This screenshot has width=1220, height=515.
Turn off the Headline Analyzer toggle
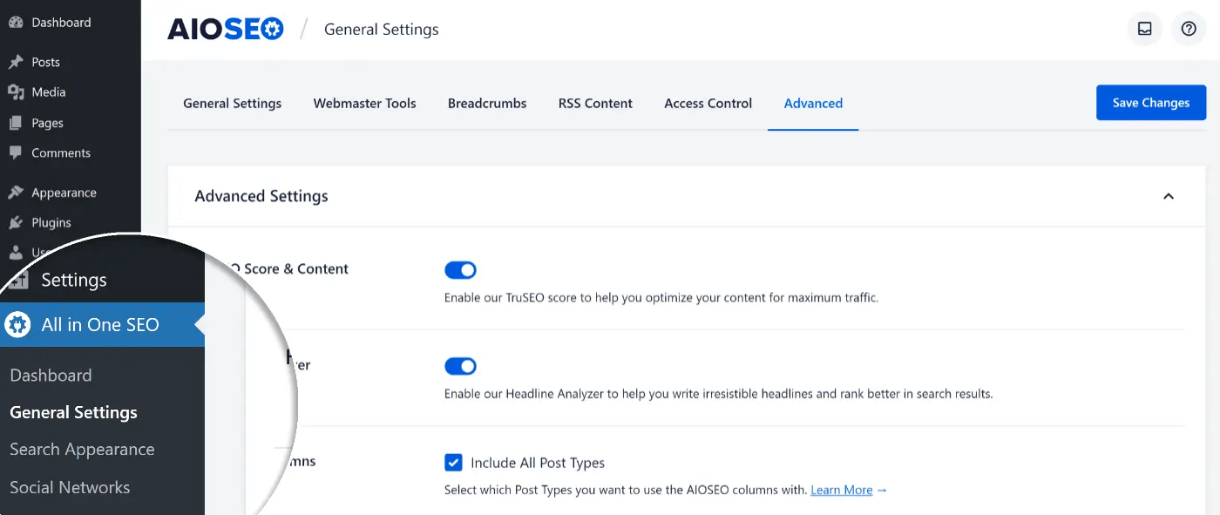tap(460, 366)
